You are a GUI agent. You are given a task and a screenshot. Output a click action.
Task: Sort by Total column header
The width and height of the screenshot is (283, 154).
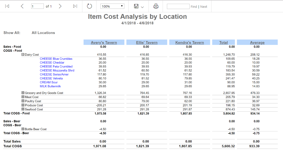223,43
